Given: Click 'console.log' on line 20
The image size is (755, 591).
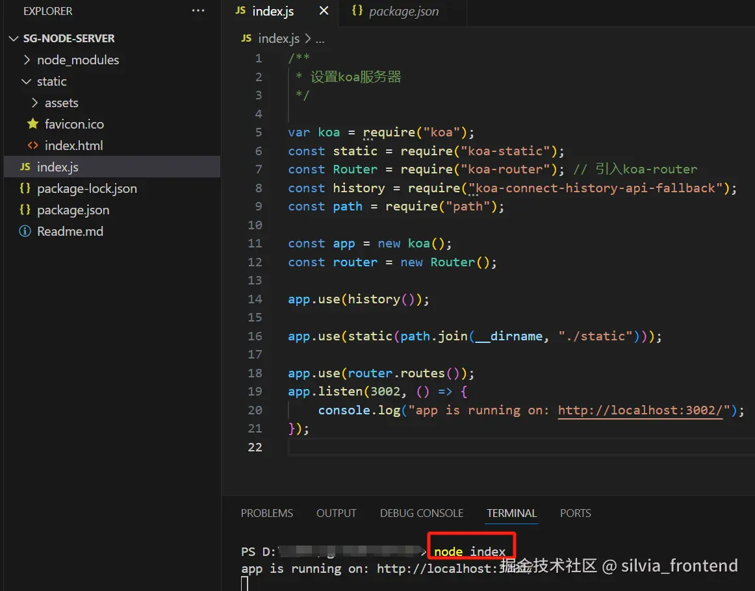Looking at the screenshot, I should click(359, 410).
